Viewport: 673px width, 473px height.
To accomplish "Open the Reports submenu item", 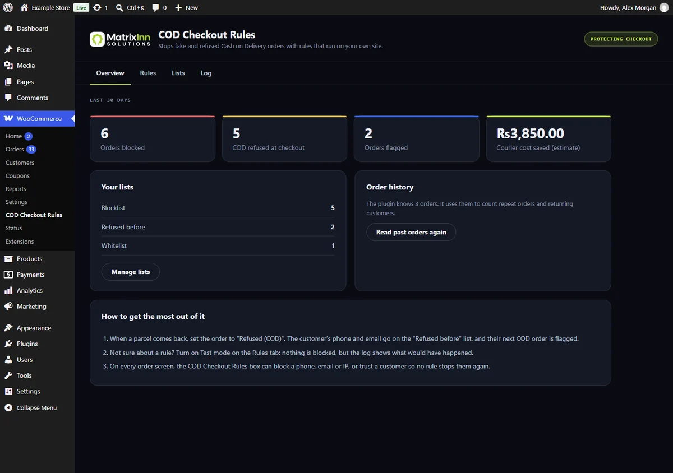I will point(16,189).
